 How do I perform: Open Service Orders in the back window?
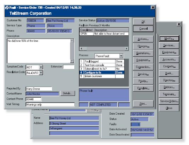click(169, 101)
